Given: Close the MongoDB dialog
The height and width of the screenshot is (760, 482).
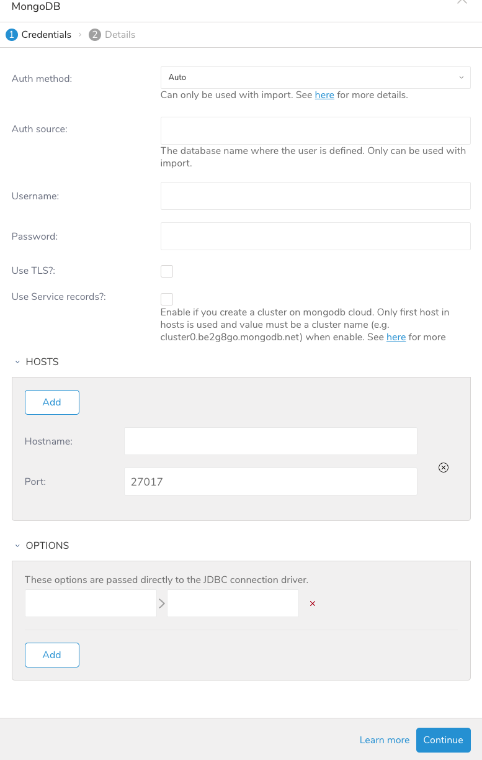Looking at the screenshot, I should tap(462, 2).
